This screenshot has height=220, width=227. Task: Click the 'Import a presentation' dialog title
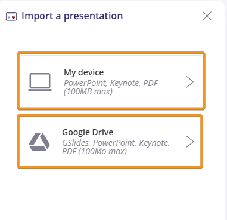point(72,16)
